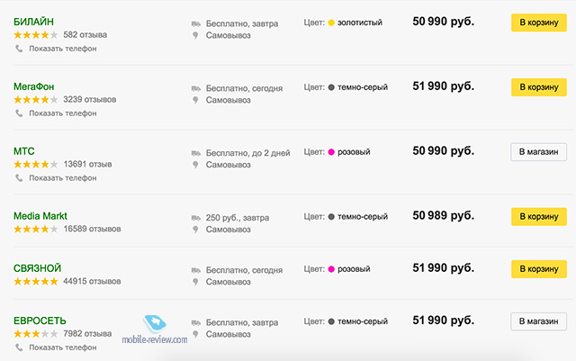Open the 44915 отзывов reviews for СВЯЗНОЙ

tap(92, 282)
